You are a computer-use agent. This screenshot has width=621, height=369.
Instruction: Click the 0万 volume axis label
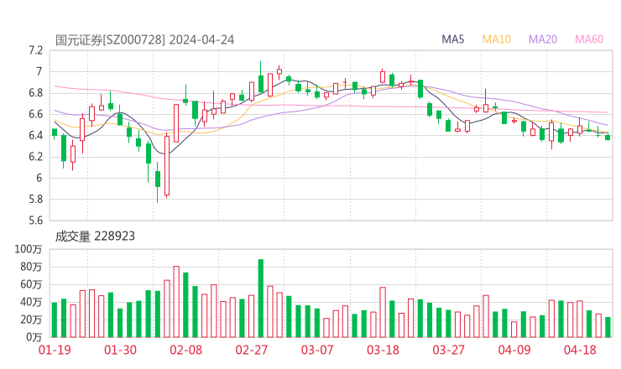point(34,337)
